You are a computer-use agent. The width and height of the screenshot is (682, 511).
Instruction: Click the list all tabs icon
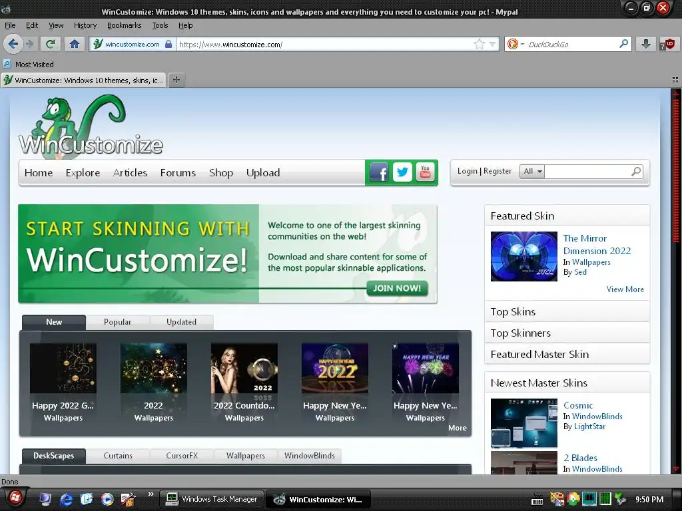click(675, 80)
